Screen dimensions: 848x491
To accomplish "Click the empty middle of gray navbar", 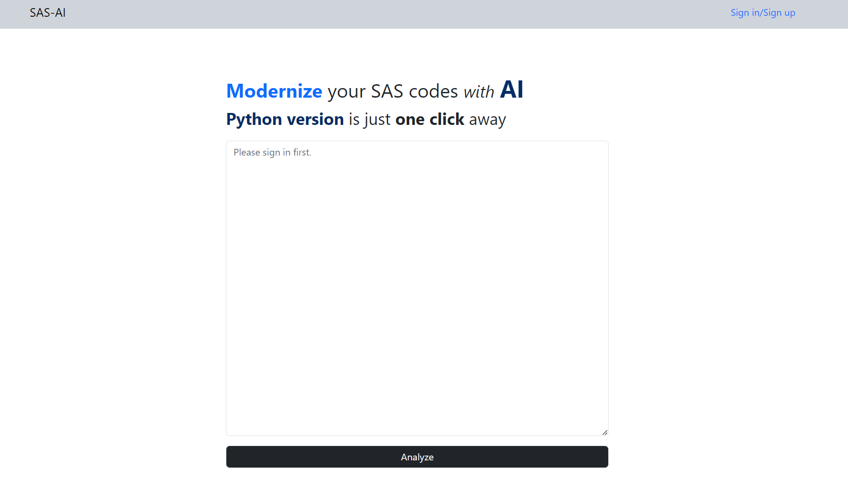I will (397, 14).
